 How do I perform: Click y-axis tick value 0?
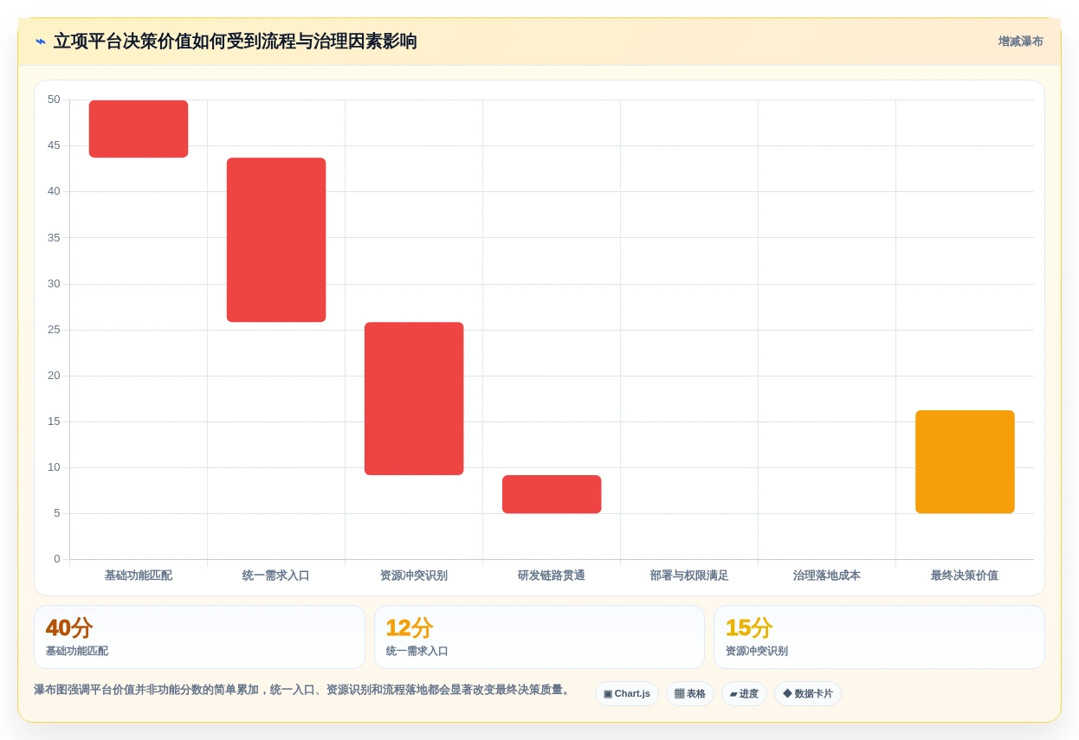point(57,559)
